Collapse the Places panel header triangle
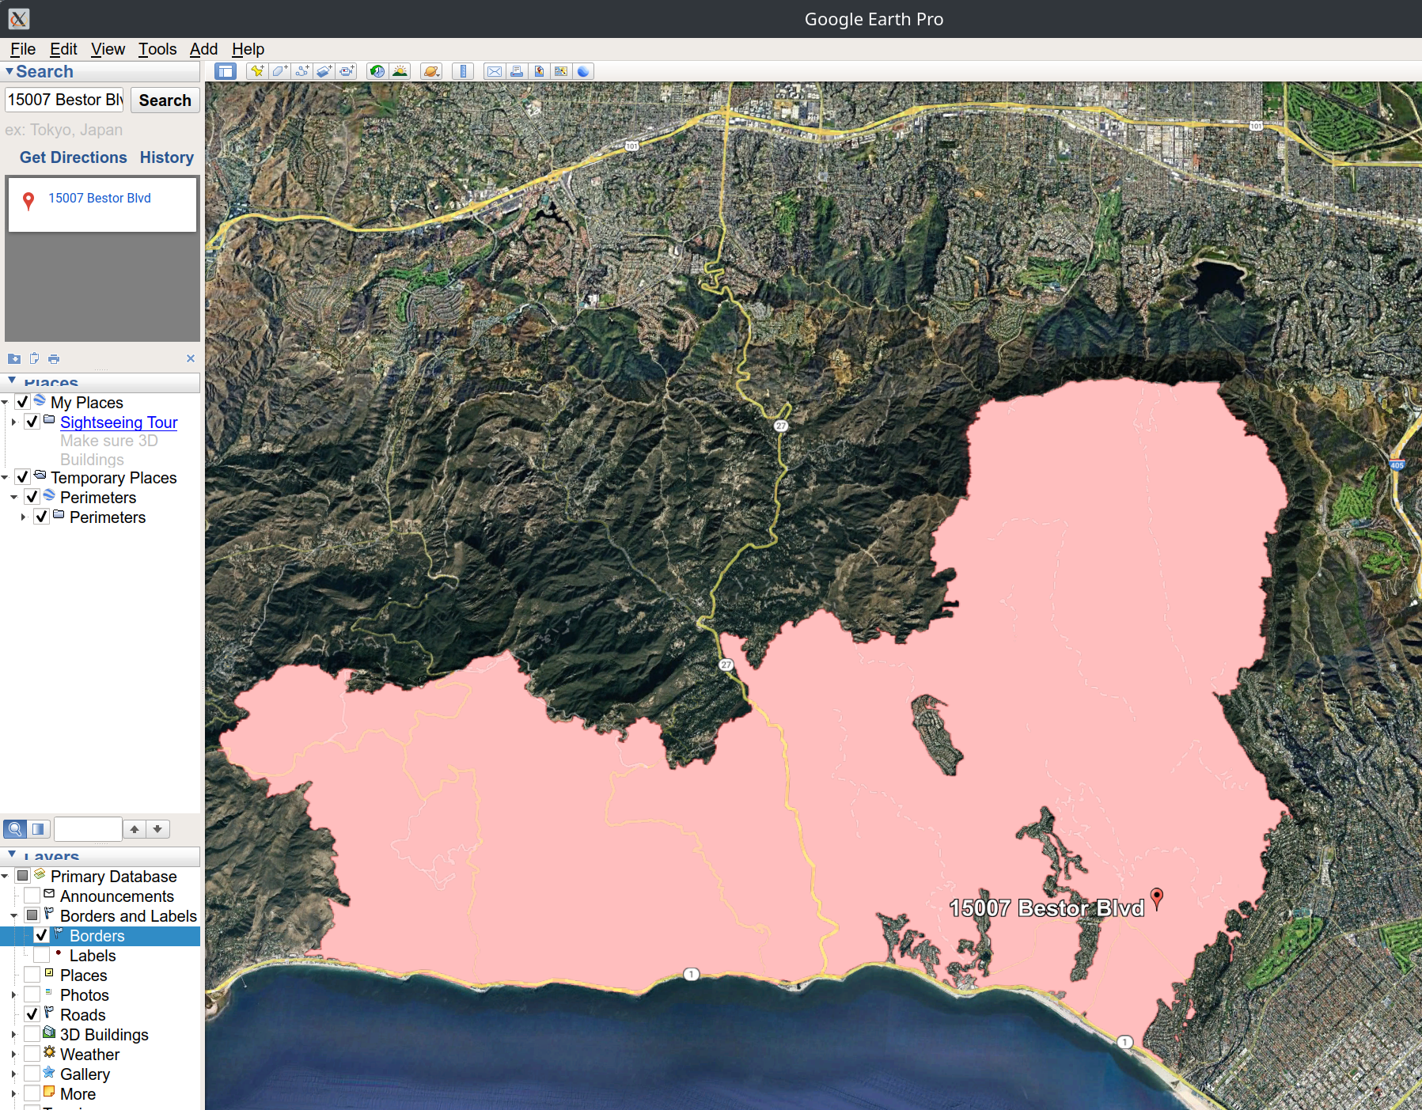The image size is (1422, 1110). [x=12, y=381]
